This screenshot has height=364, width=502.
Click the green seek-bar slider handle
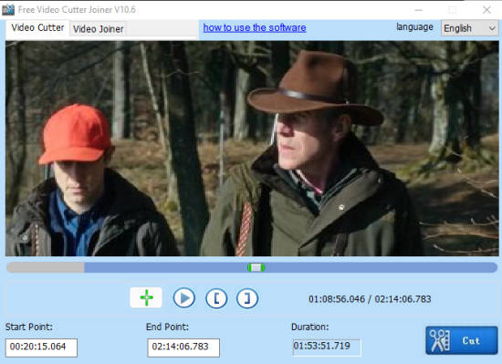pos(256,267)
